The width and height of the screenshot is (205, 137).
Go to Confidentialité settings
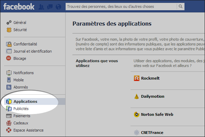(25, 44)
